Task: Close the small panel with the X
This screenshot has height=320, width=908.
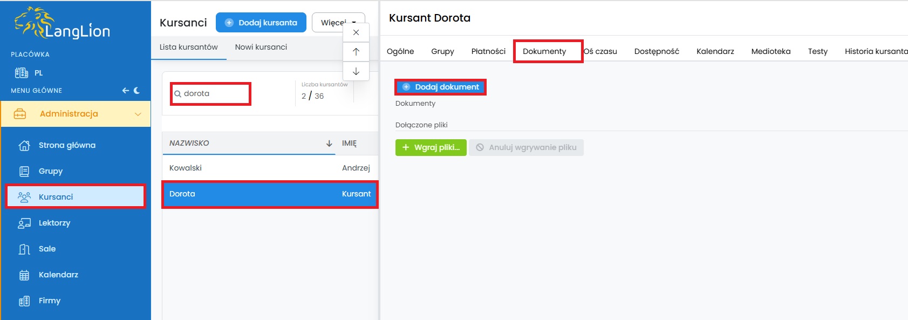Action: 356,32
